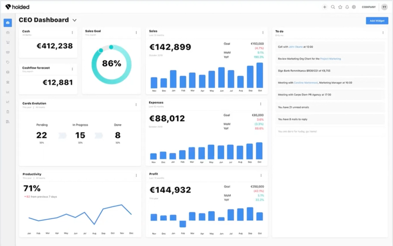Open the COMPANY menu in the top bar
Viewport: 393px width, 246px height.
pos(369,7)
